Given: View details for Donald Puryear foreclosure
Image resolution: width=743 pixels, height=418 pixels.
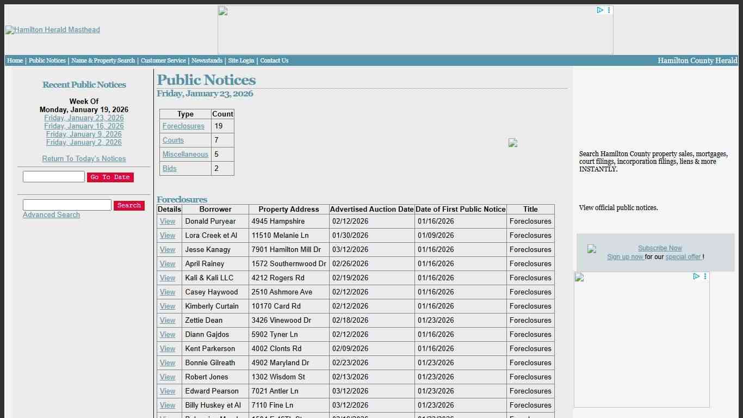Looking at the screenshot, I should click(x=168, y=222).
